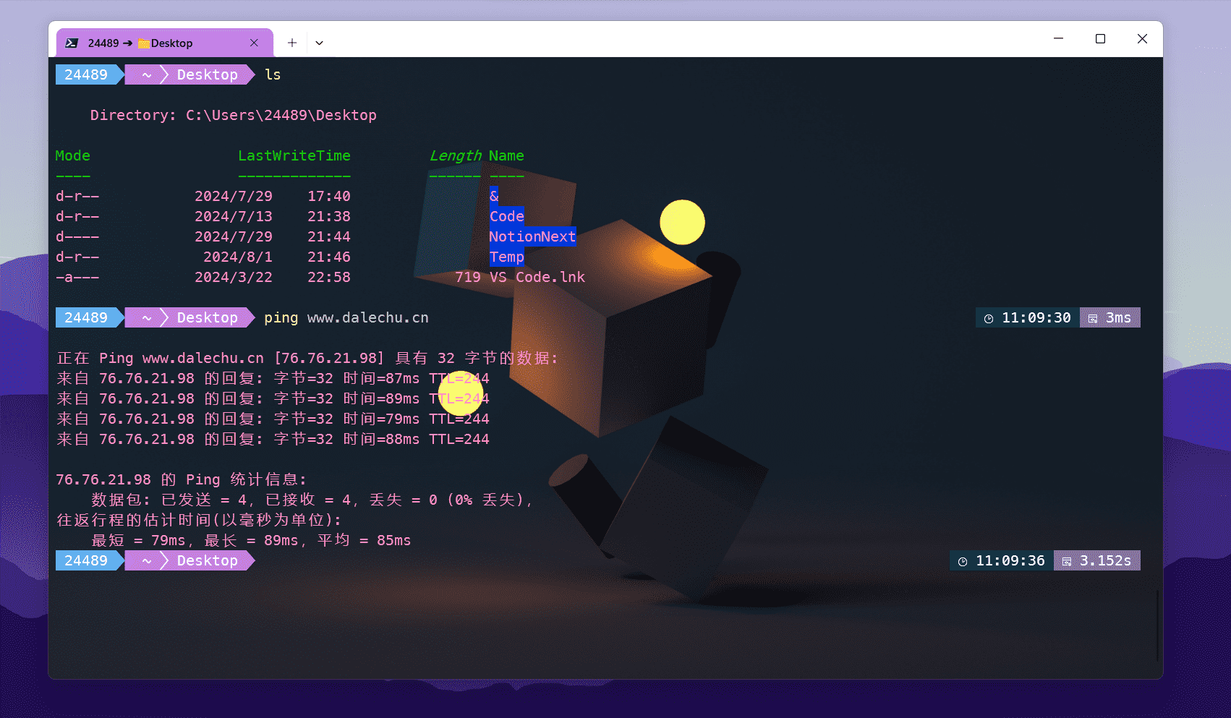Click the reply line with 时间=87ms
Screen dimensions: 1231x718
[x=273, y=378]
